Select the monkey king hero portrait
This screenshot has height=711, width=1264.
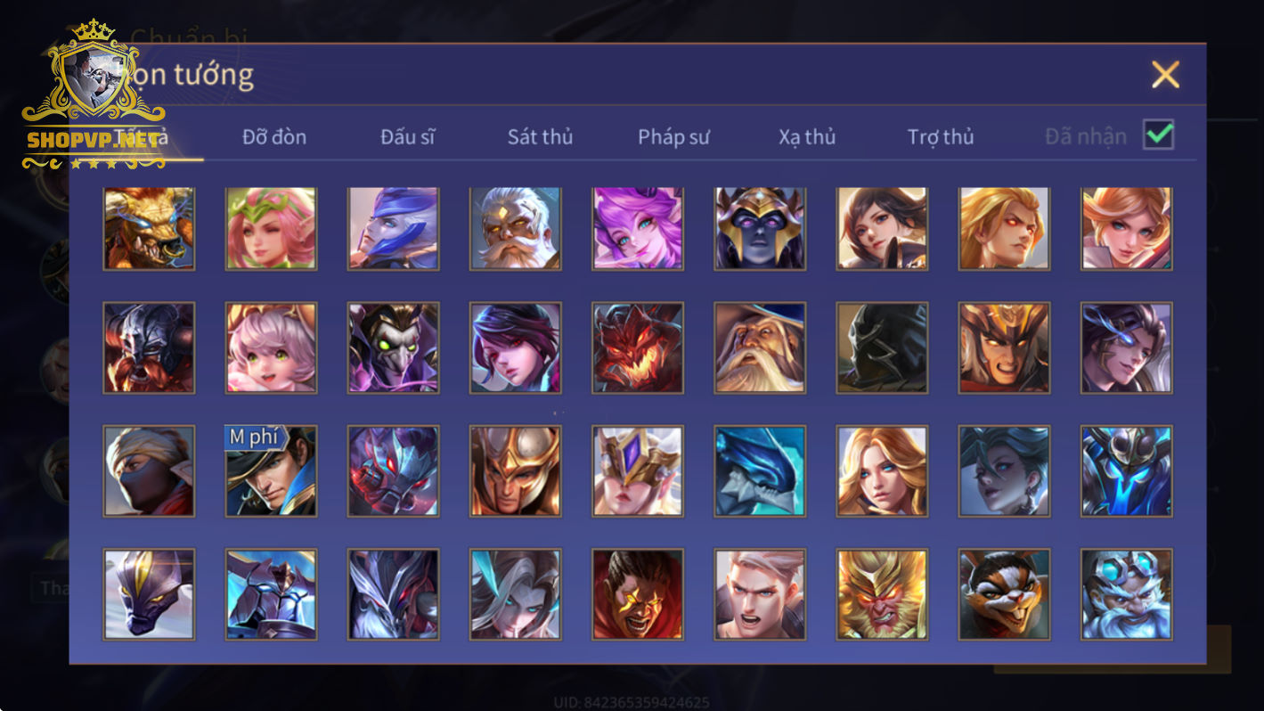(x=882, y=594)
